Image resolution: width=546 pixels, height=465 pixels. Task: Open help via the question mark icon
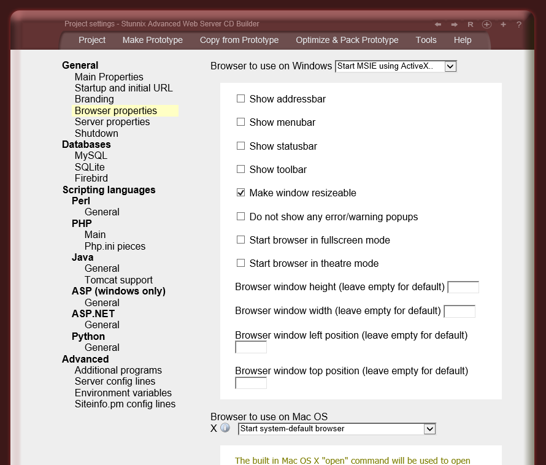tap(518, 23)
